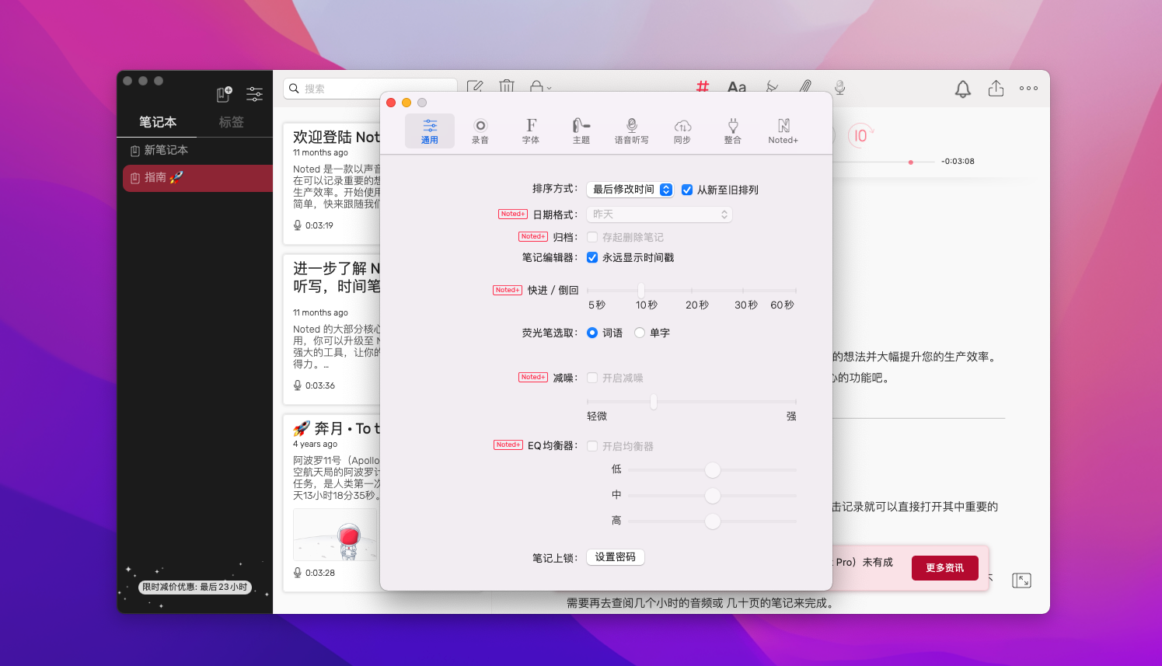Select the 单字 radio button
The width and height of the screenshot is (1162, 666).
click(640, 333)
